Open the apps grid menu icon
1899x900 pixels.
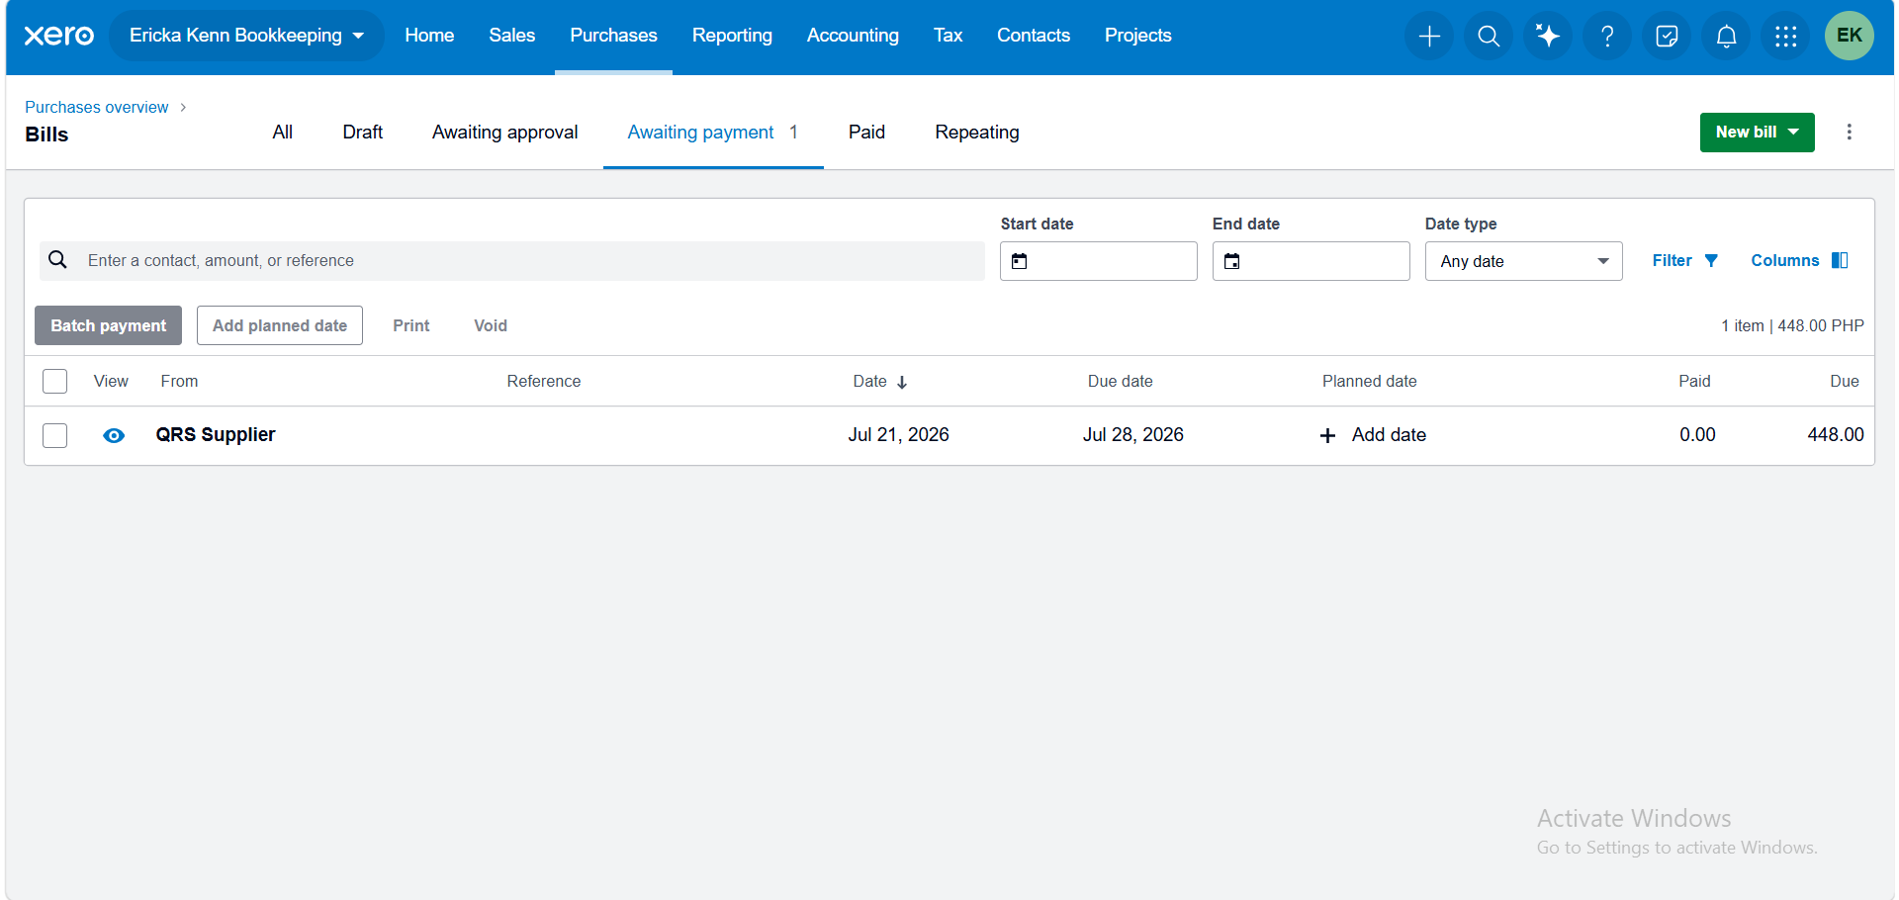tap(1785, 37)
